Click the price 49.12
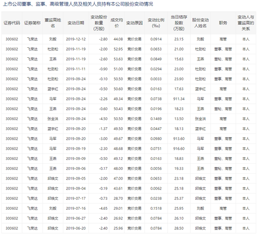This screenshot has width=260, height=236. [118, 159]
